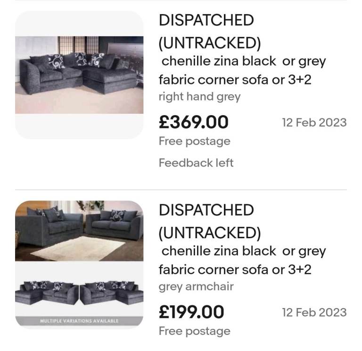362x351 pixels.
Task: Open the 'Feedback left' link
Action: (x=196, y=163)
